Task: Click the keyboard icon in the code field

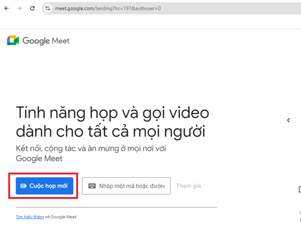Action: (x=92, y=186)
